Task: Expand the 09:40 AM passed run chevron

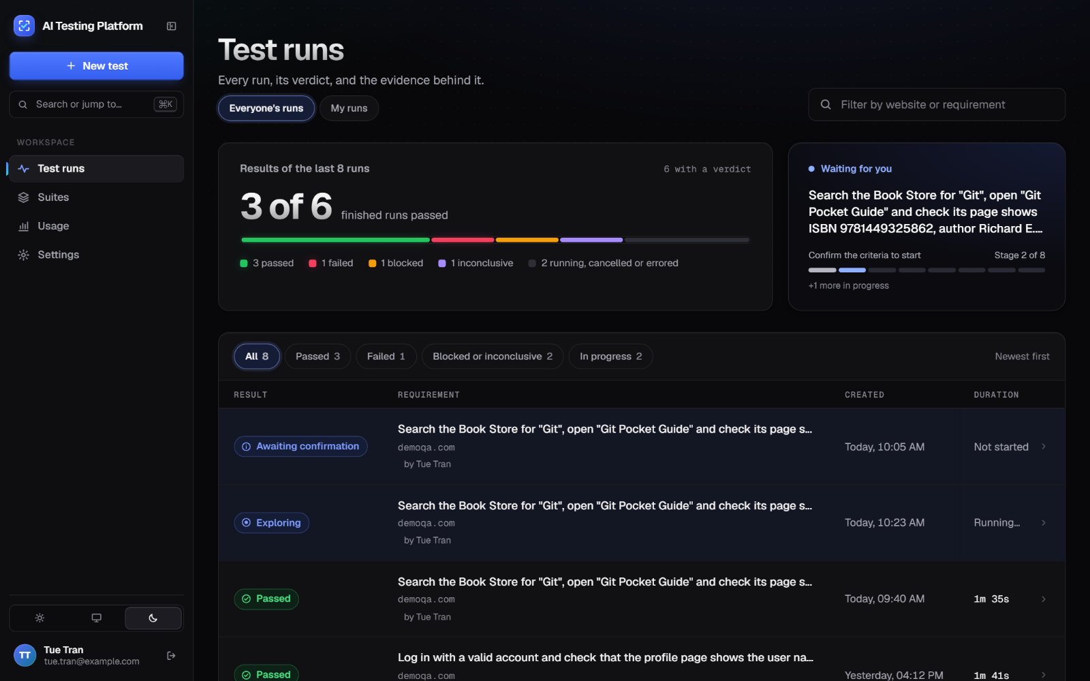Action: 1044,599
